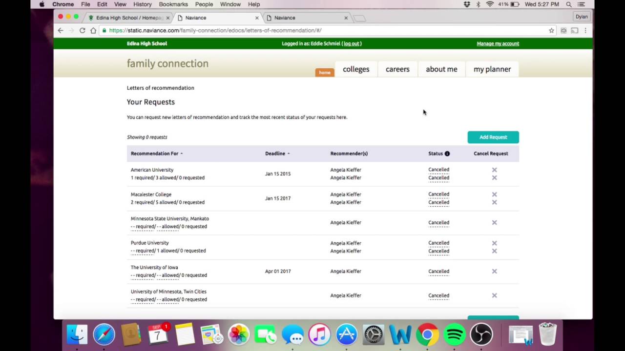Open Finder from the dock
The width and height of the screenshot is (625, 351).
[77, 334]
